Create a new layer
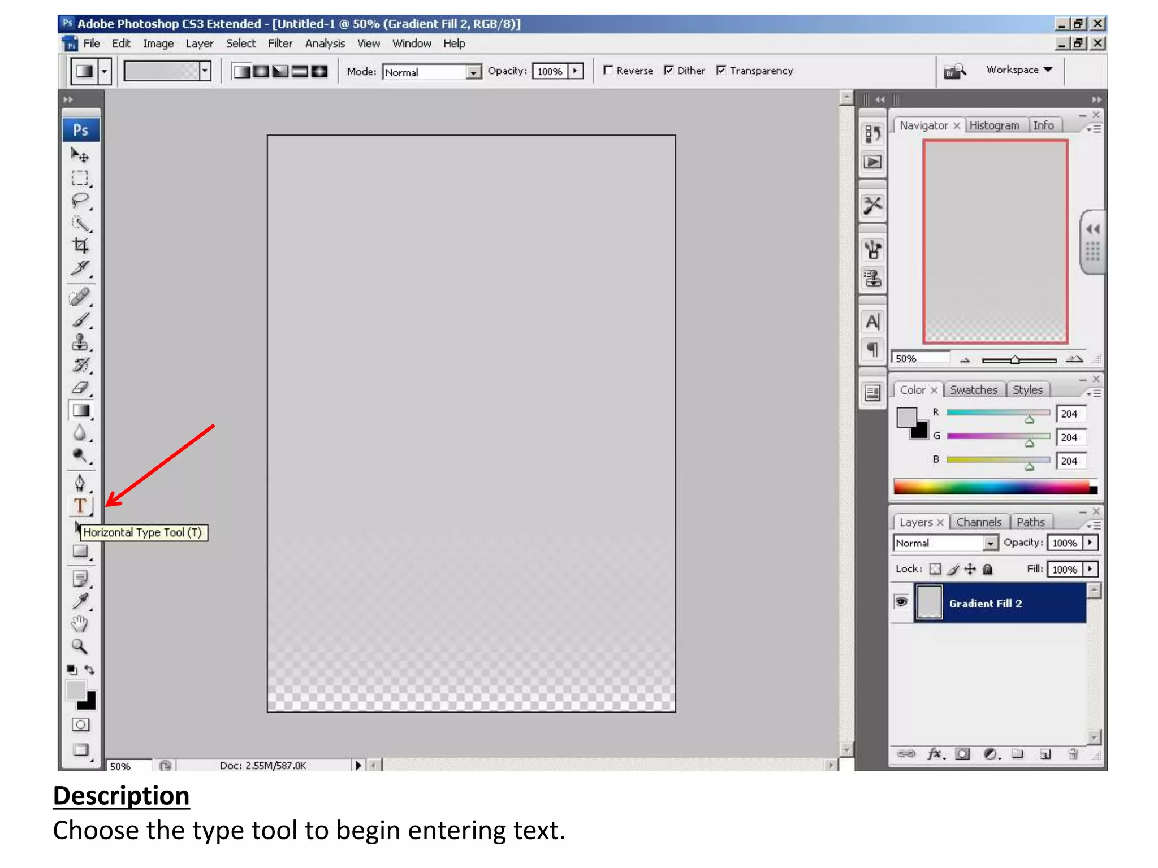 (1045, 754)
